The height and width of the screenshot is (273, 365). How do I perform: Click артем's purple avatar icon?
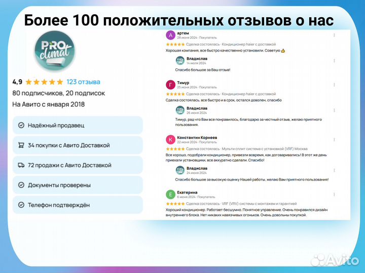point(170,35)
